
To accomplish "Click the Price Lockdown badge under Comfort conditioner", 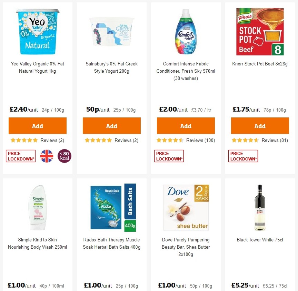I will (x=169, y=156).
